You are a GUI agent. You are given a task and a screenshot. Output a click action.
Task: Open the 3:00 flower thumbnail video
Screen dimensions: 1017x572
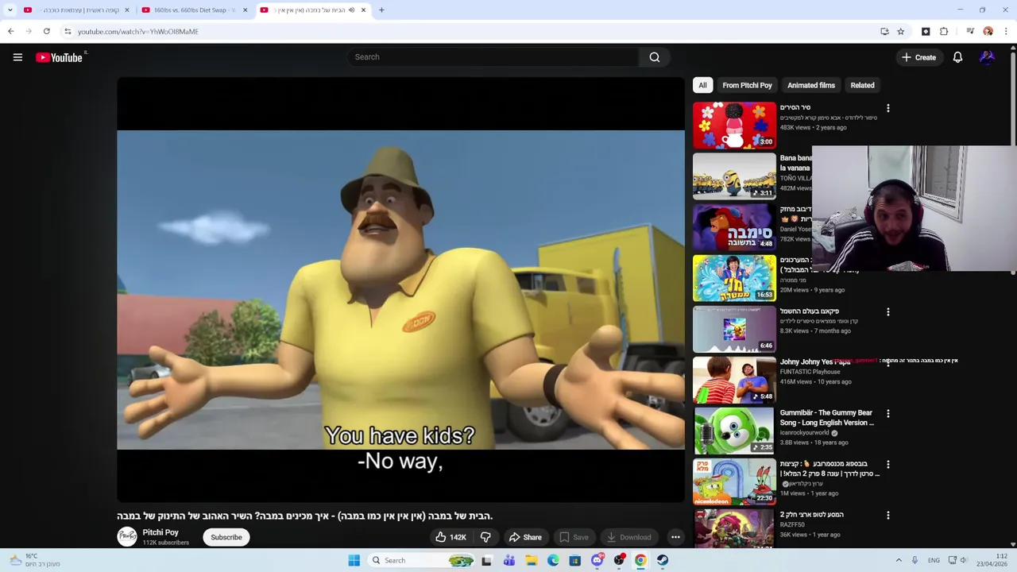point(734,126)
